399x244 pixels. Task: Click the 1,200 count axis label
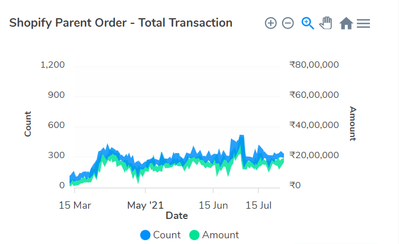(52, 65)
